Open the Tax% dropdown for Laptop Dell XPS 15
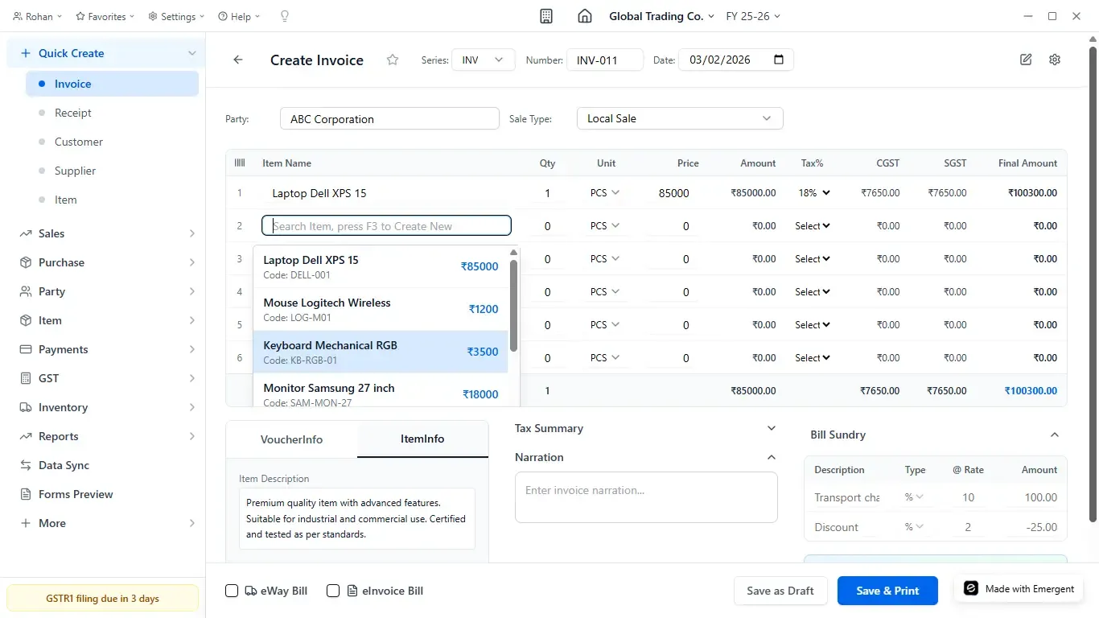 click(813, 192)
